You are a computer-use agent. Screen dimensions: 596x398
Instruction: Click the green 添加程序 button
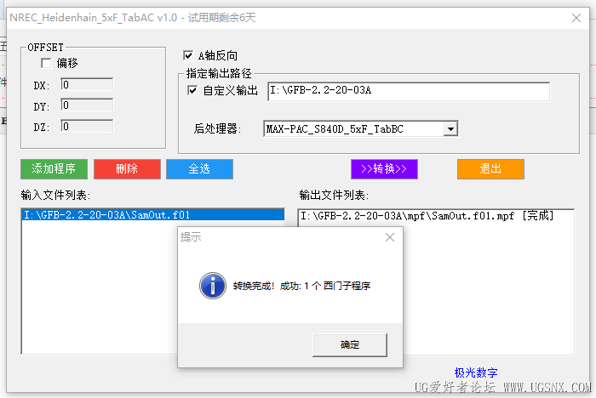click(54, 169)
